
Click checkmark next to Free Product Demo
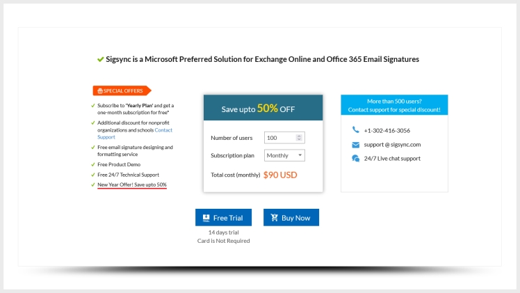coord(93,164)
